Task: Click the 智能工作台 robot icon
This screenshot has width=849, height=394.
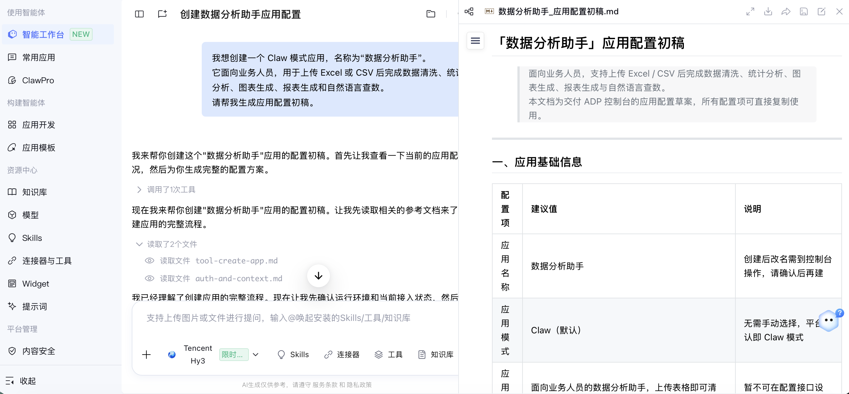Action: (x=12, y=34)
